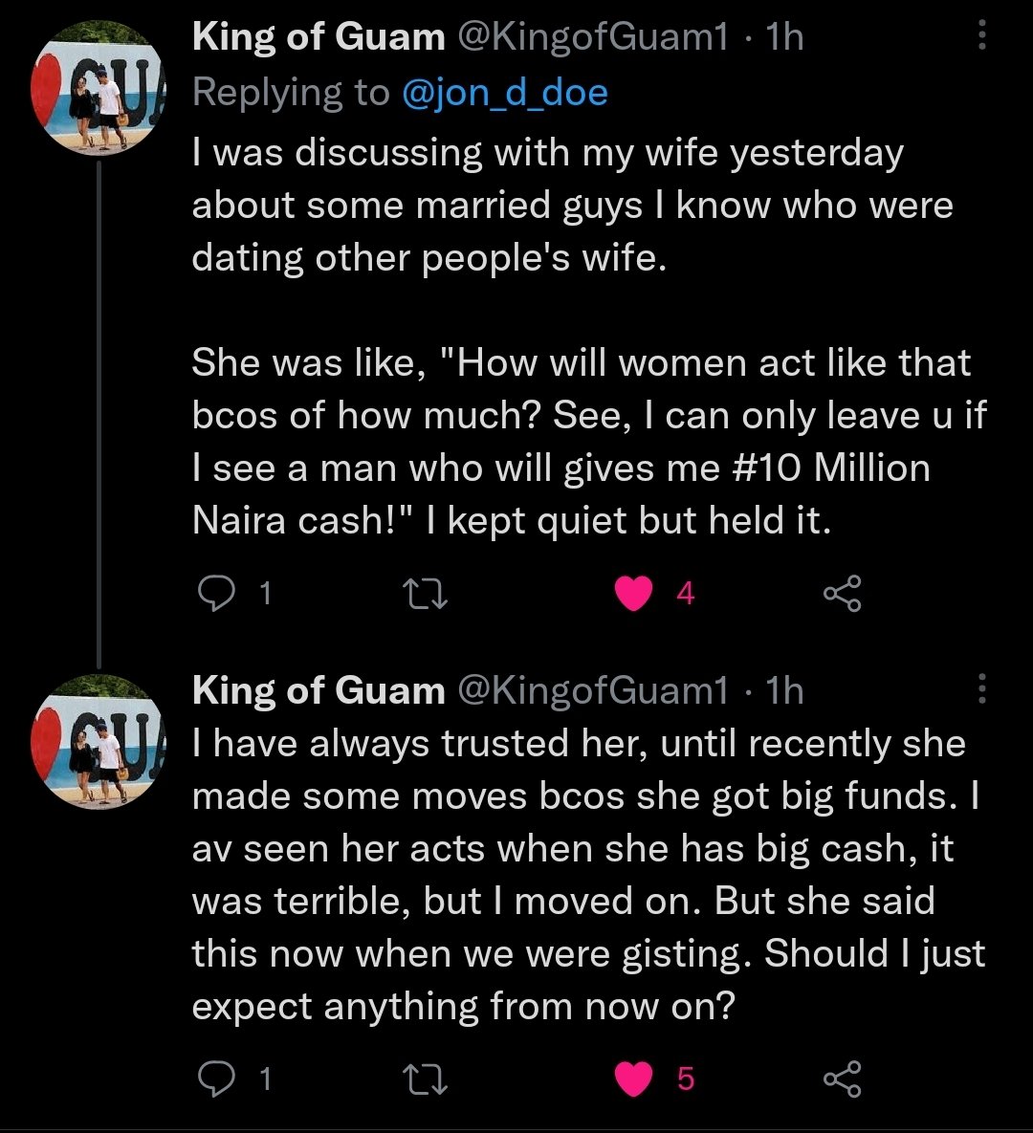The width and height of the screenshot is (1033, 1133).
Task: Open King of Guam name on first tweet
Action: point(319,37)
